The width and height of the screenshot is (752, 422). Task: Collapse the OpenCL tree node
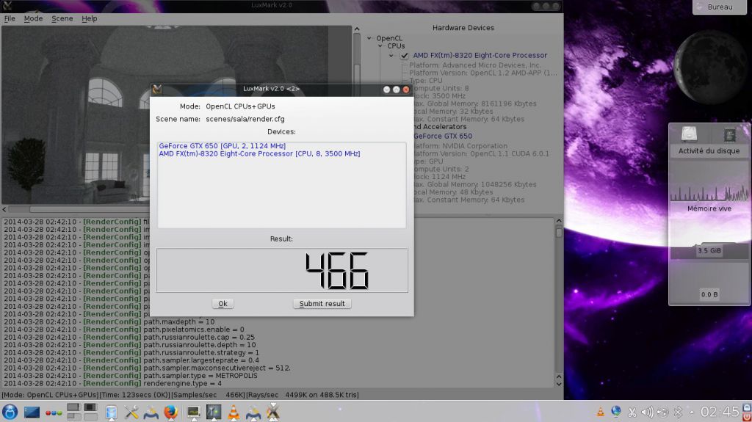pyautogui.click(x=369, y=38)
